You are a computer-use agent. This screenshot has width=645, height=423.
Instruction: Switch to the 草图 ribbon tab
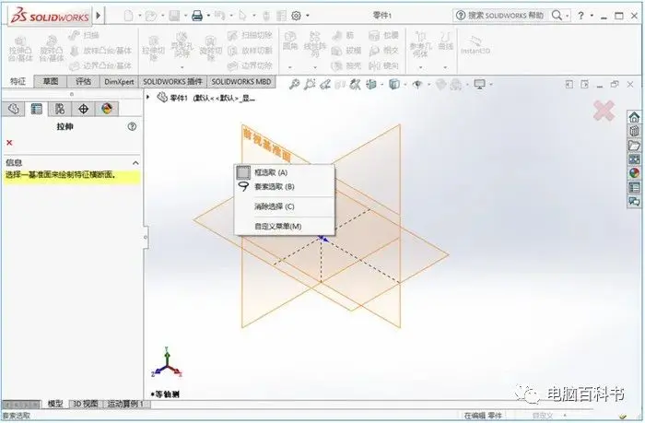51,81
